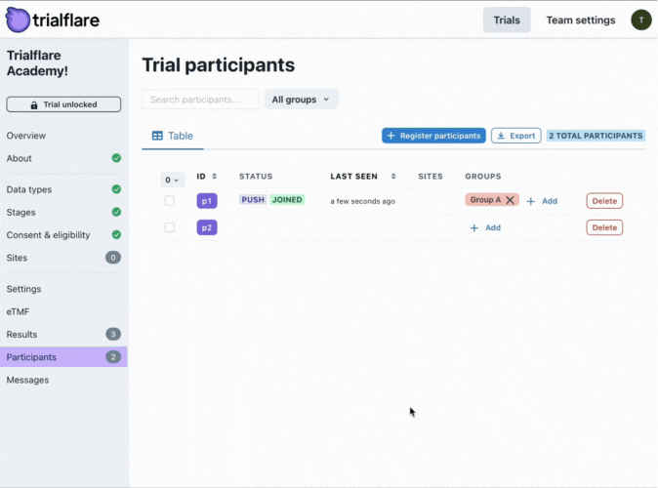The width and height of the screenshot is (658, 488).
Task: Remove Group A tag with X icon
Action: pyautogui.click(x=510, y=200)
